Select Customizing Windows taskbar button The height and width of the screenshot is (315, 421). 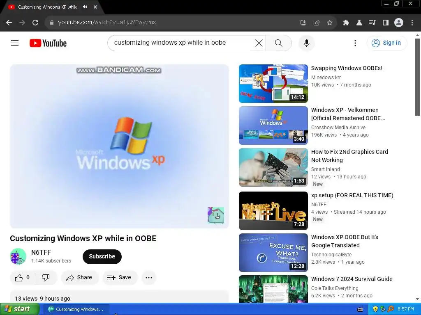coord(76,309)
